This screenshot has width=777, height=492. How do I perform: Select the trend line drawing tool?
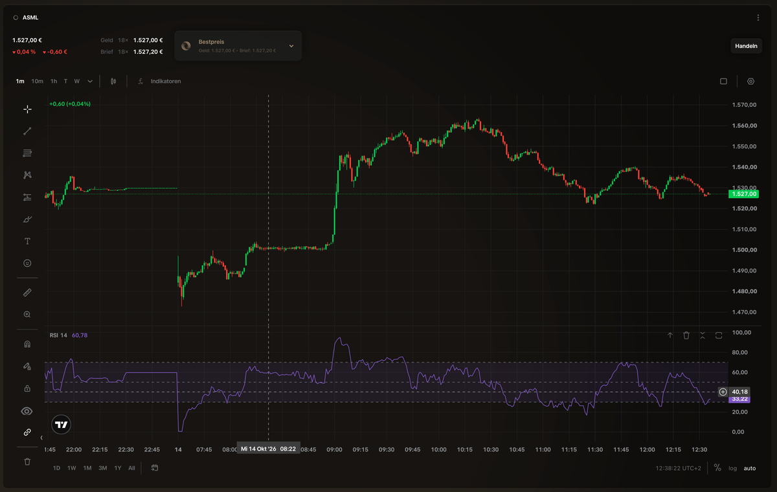pos(27,131)
